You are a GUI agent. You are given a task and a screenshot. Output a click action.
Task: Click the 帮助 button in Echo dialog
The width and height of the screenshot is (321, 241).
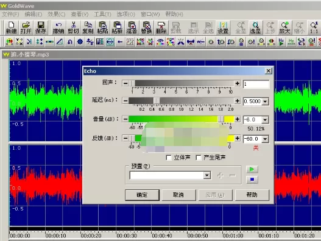point(252,195)
